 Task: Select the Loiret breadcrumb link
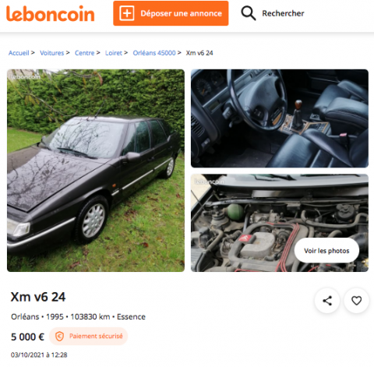point(114,53)
